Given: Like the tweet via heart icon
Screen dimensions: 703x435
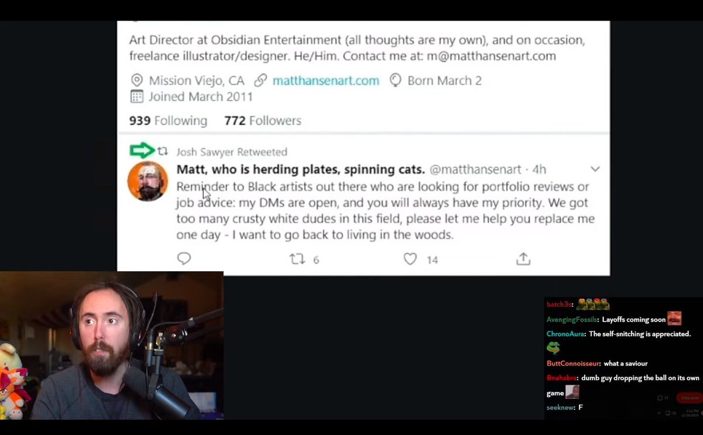Looking at the screenshot, I should tap(410, 259).
